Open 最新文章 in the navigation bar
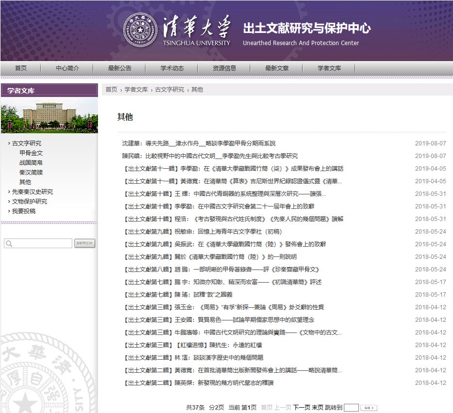Image resolution: width=453 pixels, height=413 pixels. tap(277, 68)
